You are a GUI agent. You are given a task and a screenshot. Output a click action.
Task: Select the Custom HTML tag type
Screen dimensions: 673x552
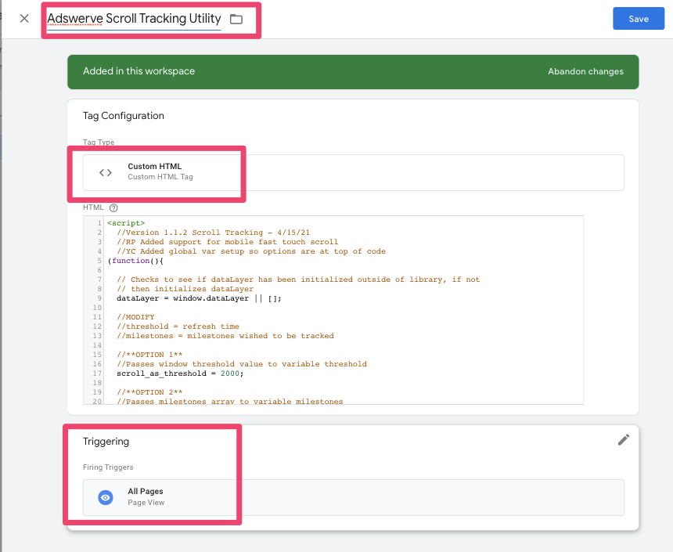pos(353,172)
